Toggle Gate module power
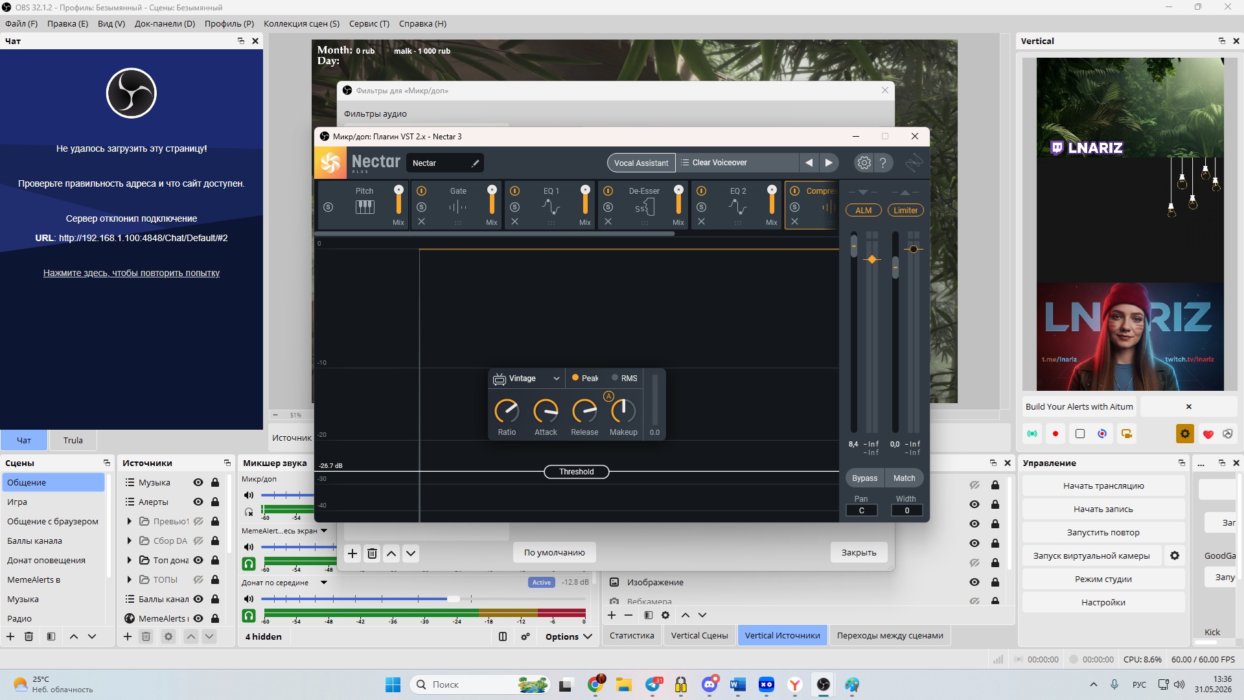1244x700 pixels. tap(421, 191)
